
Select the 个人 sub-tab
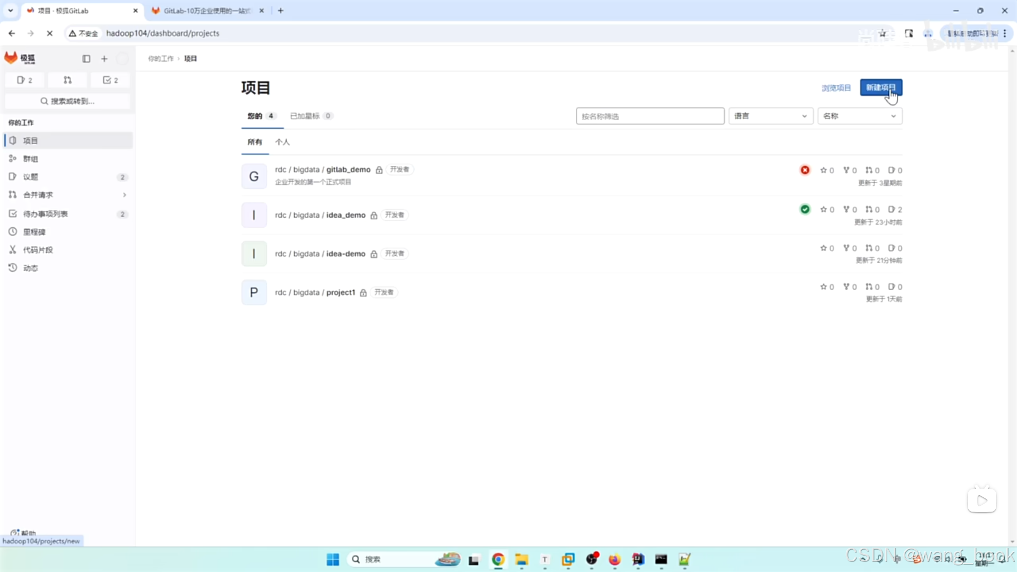click(282, 142)
